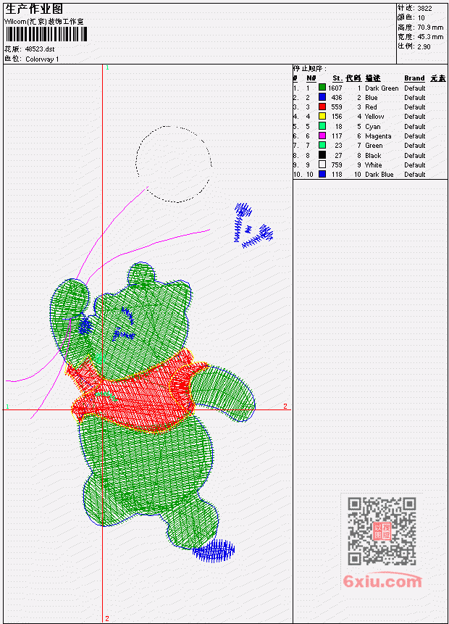Image resolution: width=449 pixels, height=624 pixels.
Task: Click the 'Colorway 1' label
Action: [x=42, y=59]
